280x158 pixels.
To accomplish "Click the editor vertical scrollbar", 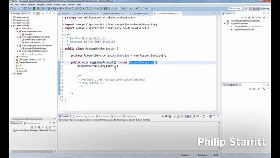I will point(217,63).
